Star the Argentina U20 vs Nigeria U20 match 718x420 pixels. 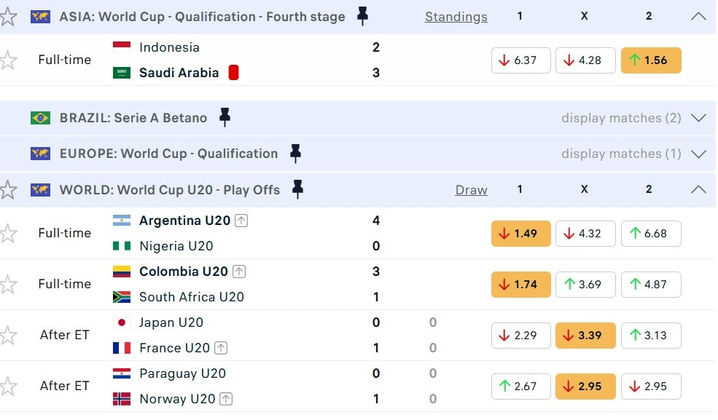click(8, 234)
